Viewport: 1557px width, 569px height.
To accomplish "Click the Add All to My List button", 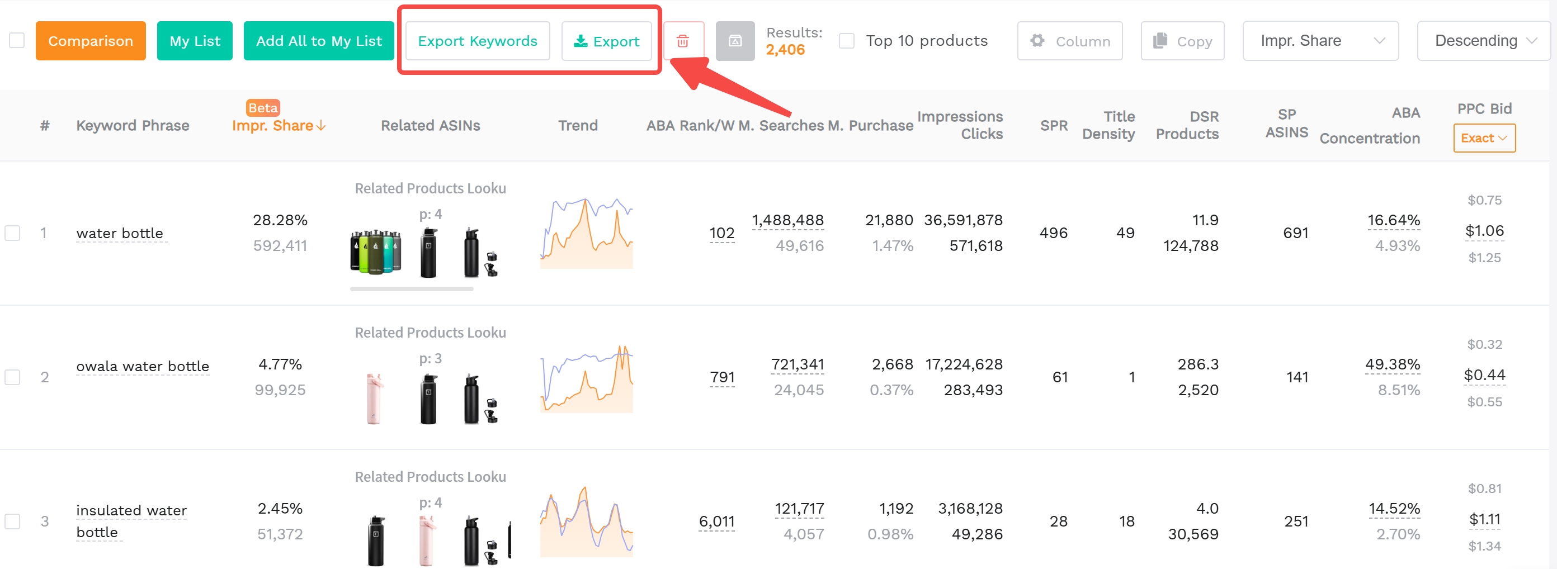I will (319, 40).
